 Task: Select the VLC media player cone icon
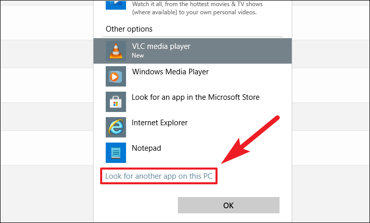coord(116,51)
